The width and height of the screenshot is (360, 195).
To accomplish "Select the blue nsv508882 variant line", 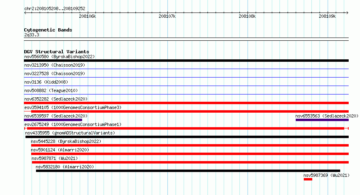I will point(186,94).
